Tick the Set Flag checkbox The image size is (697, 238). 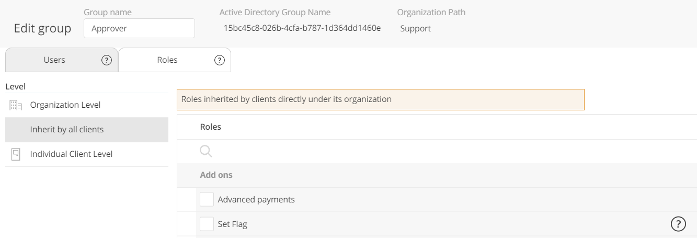pyautogui.click(x=207, y=224)
